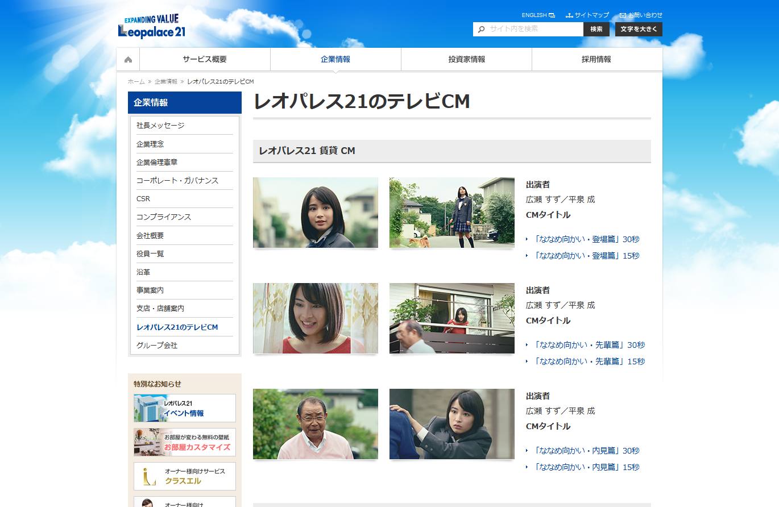The height and width of the screenshot is (507, 779).
Task: Click thumbnail of girl gripping man's shoulder
Action: pos(452,424)
